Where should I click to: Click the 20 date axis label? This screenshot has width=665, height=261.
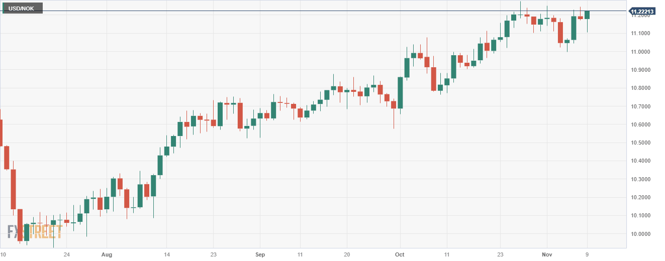[347, 254]
